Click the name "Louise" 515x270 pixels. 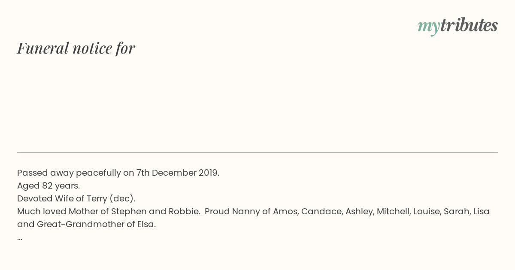[427, 211]
